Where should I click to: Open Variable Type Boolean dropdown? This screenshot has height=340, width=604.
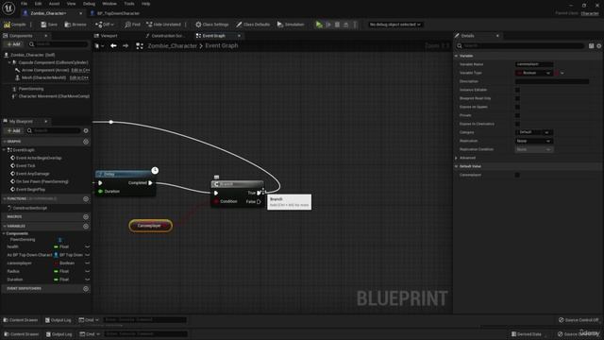tap(533, 73)
